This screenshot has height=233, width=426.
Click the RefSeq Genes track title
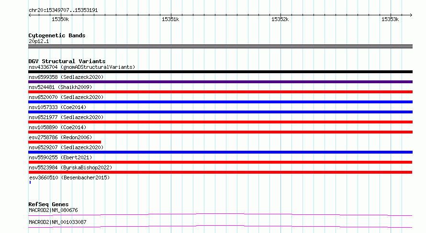(x=48, y=204)
